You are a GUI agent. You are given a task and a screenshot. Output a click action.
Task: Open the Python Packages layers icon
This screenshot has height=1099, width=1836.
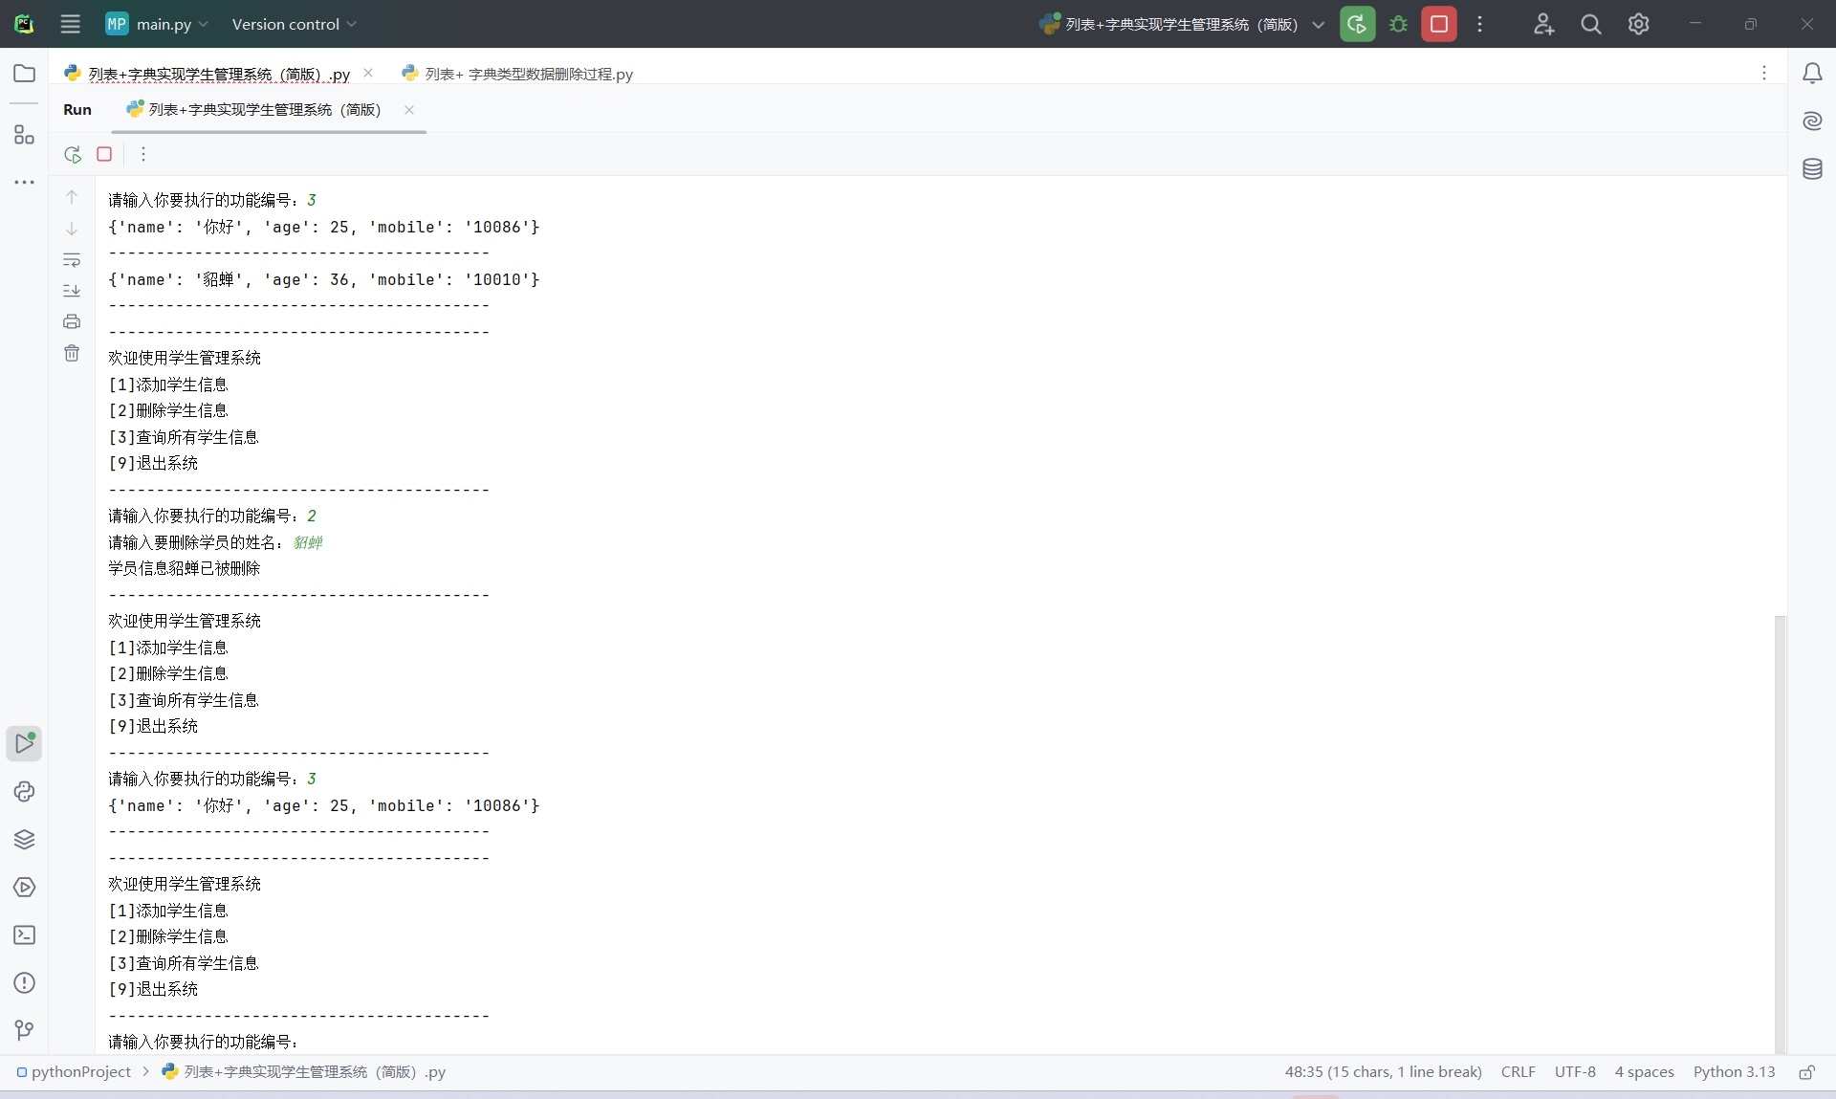tap(25, 839)
